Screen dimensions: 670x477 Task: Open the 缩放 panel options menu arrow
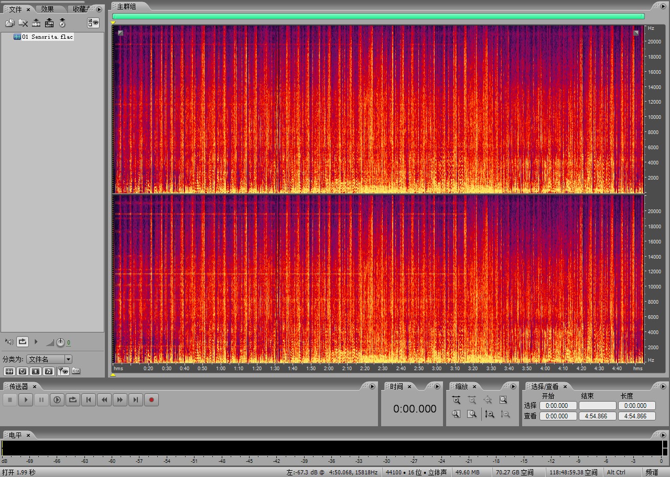coord(514,386)
